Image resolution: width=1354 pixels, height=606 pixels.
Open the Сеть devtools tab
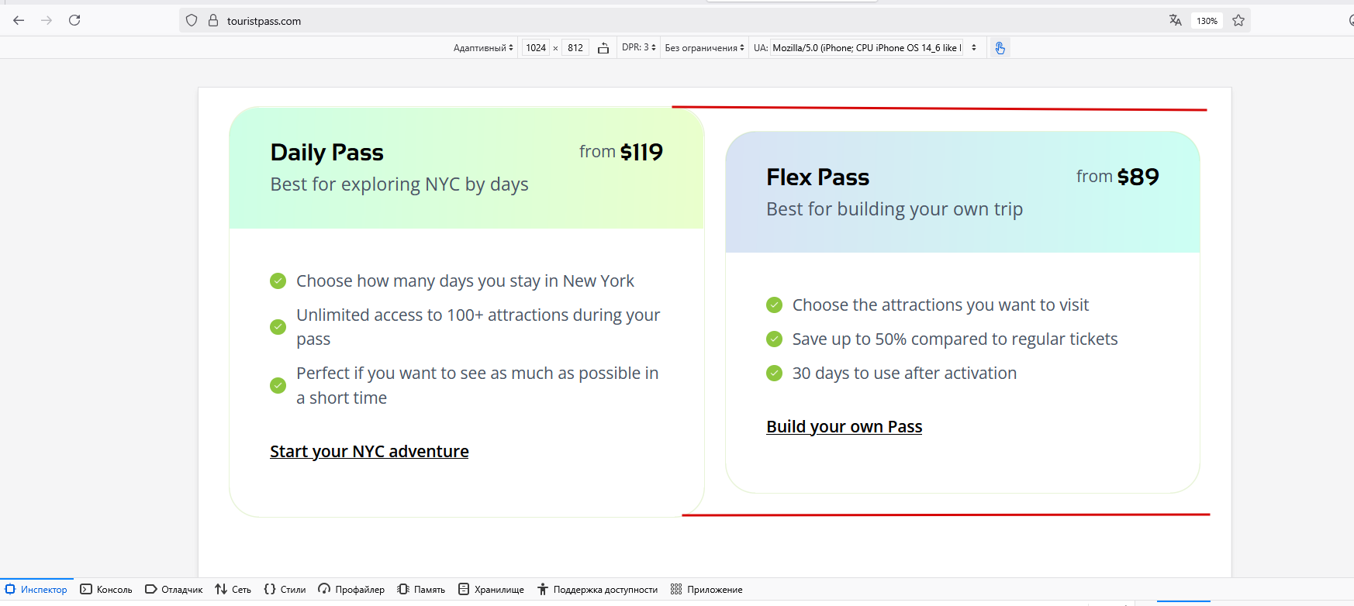pos(233,590)
